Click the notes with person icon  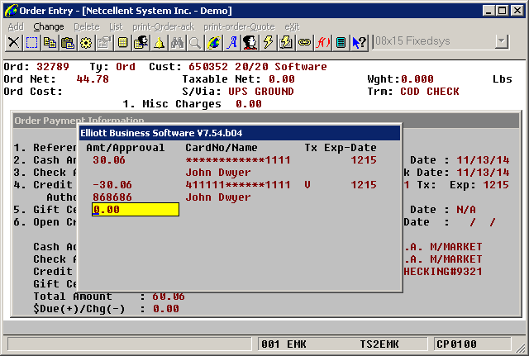pos(141,43)
